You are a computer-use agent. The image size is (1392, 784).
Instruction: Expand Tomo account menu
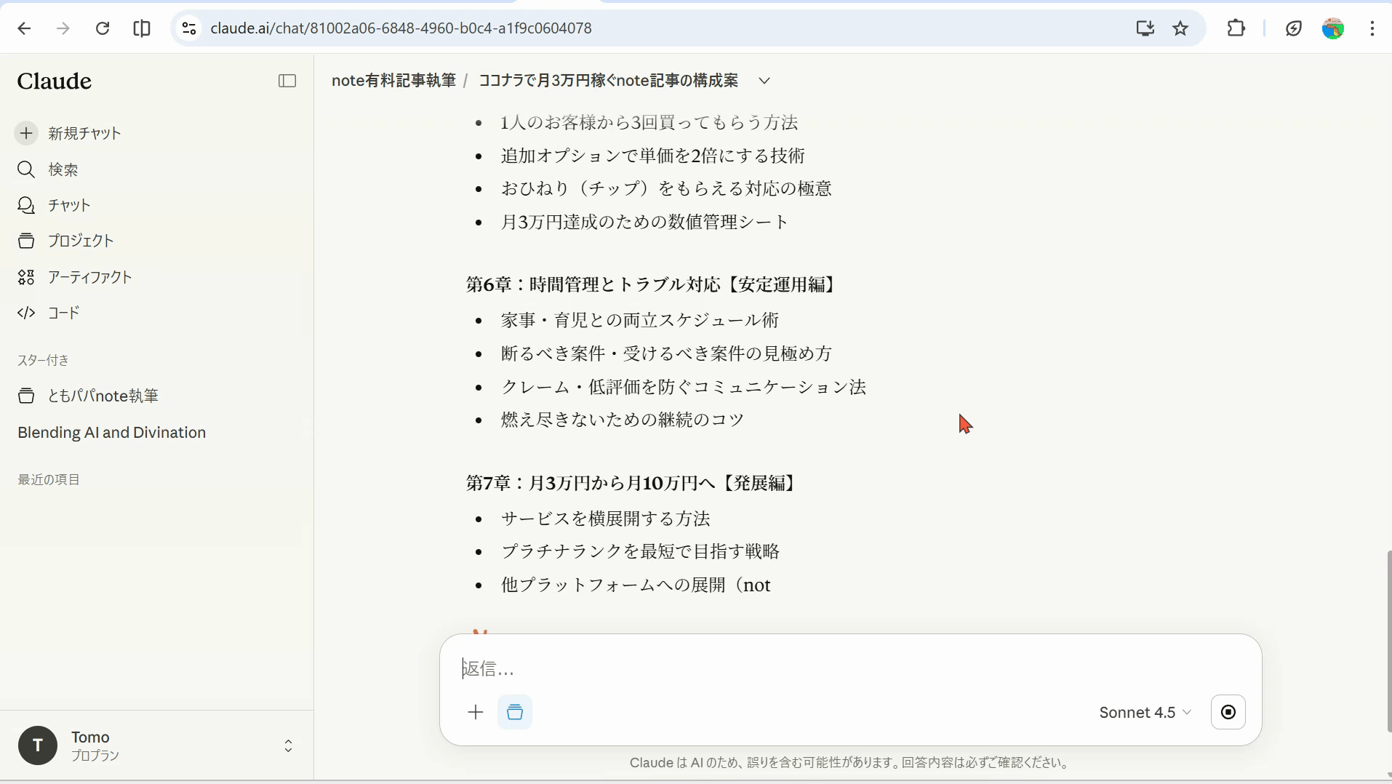click(x=288, y=745)
